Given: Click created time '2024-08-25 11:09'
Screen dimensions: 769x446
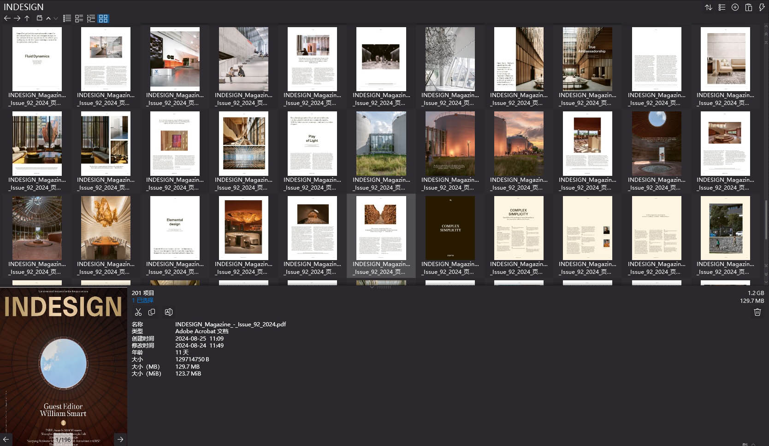Looking at the screenshot, I should [199, 339].
